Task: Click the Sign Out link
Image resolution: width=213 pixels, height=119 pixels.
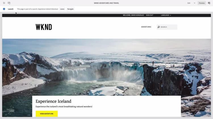Action: (x=150, y=15)
